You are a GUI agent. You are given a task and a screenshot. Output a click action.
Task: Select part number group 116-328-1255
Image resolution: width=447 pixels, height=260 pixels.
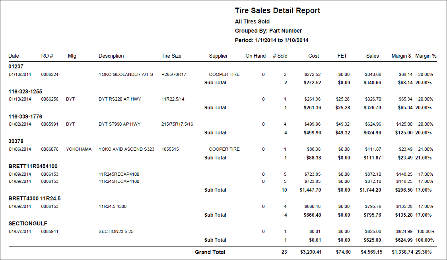(25, 91)
